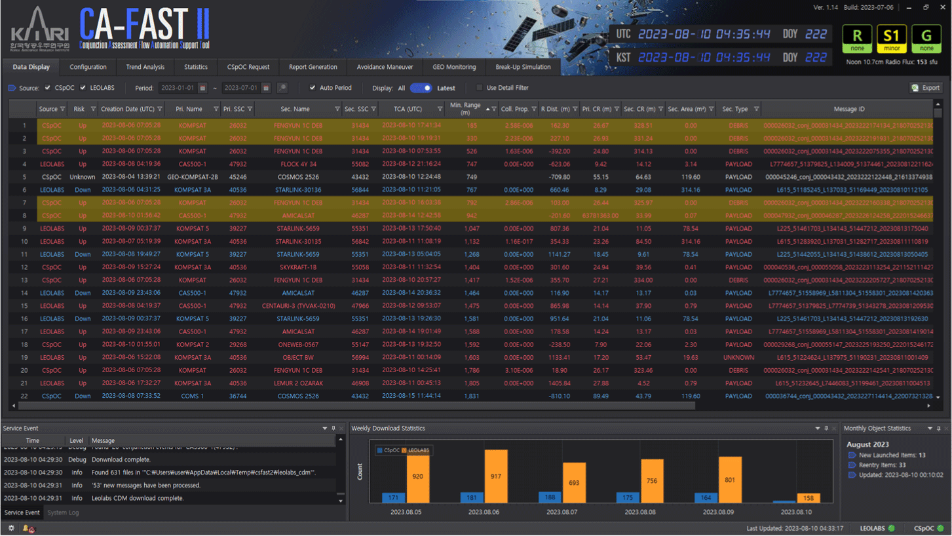Click the period start date field 2023-01-01
This screenshot has height=536, width=952.
[x=177, y=88]
